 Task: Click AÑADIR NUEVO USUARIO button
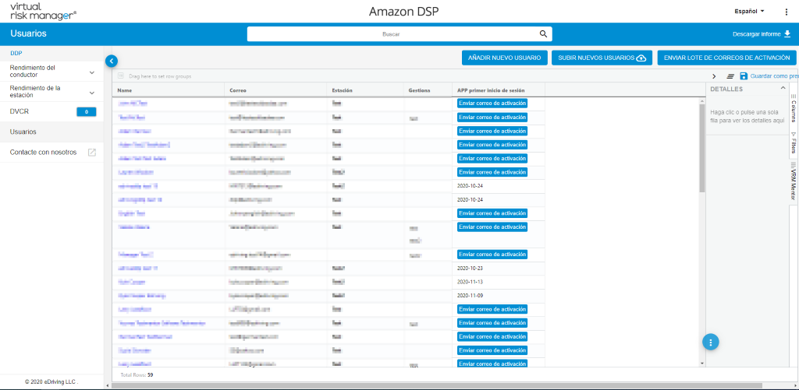click(x=505, y=58)
